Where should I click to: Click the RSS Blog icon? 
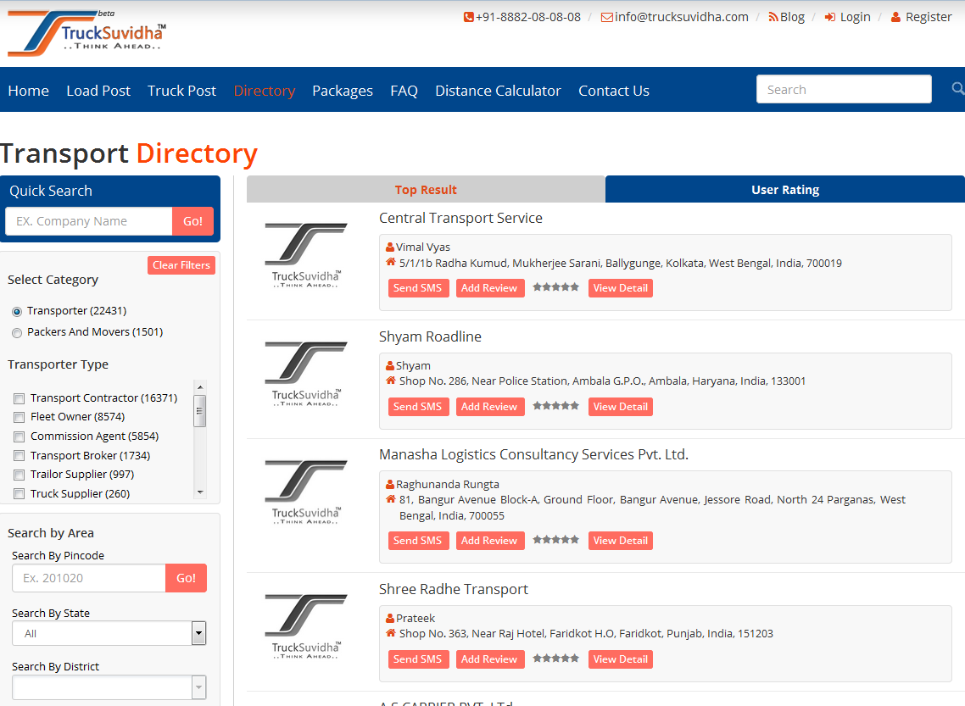pos(773,17)
